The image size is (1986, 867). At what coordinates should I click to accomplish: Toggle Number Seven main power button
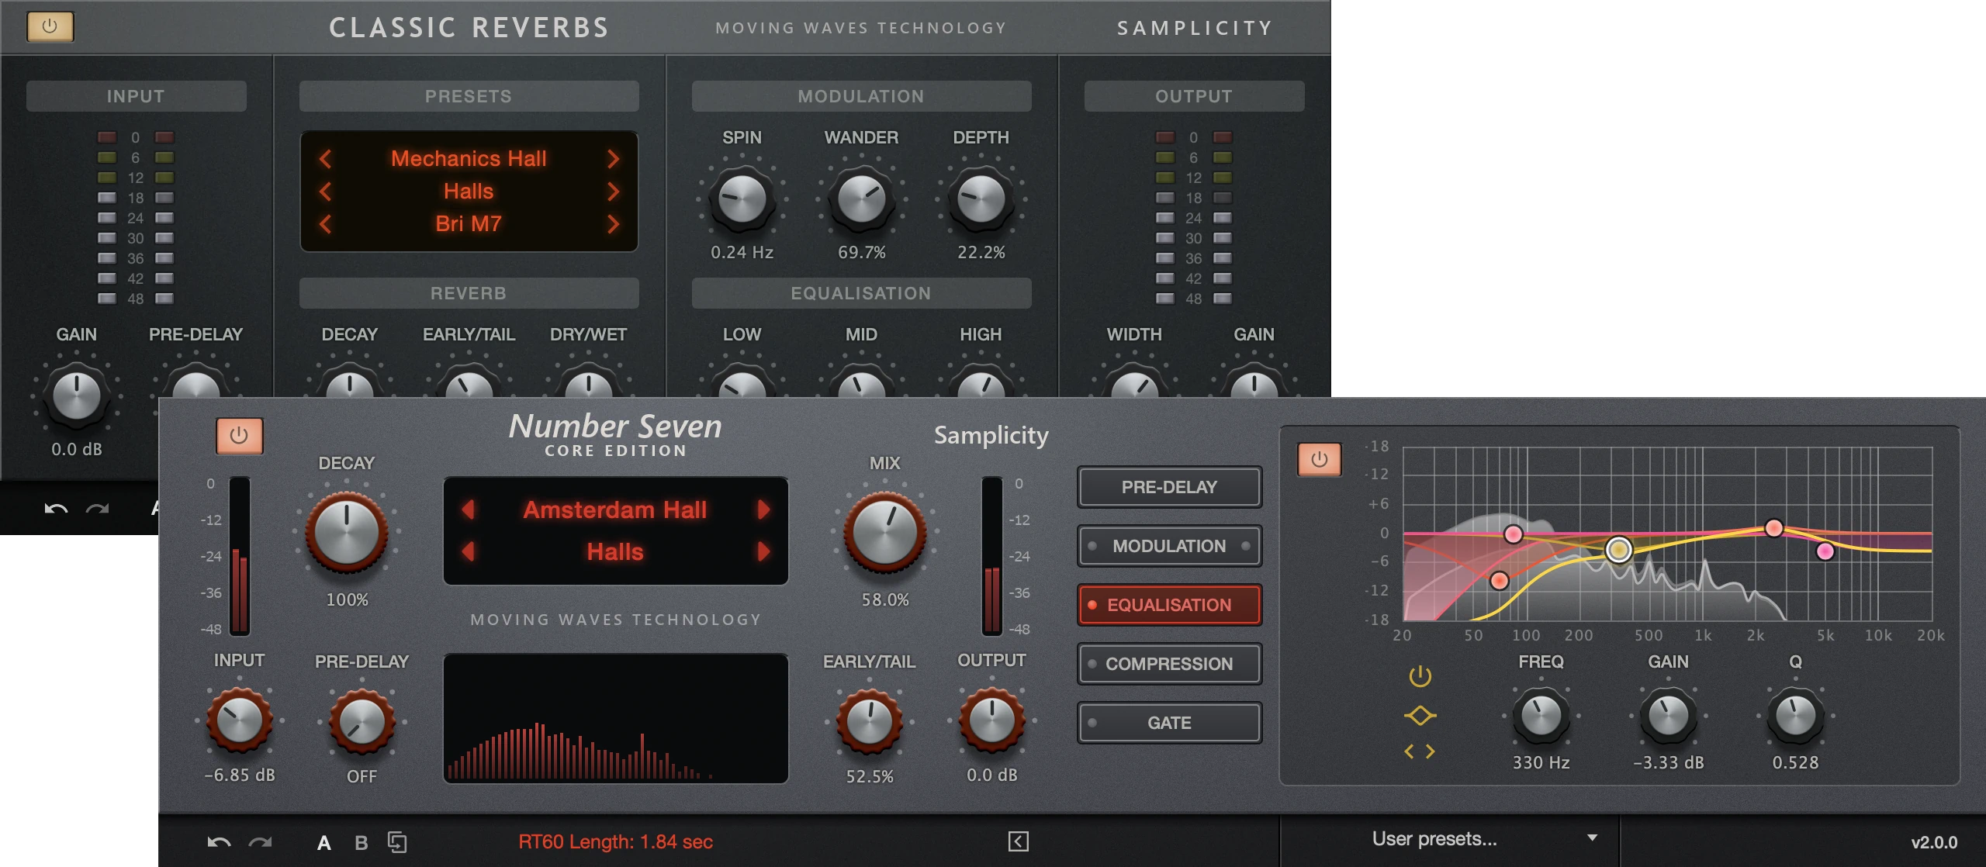click(x=239, y=436)
